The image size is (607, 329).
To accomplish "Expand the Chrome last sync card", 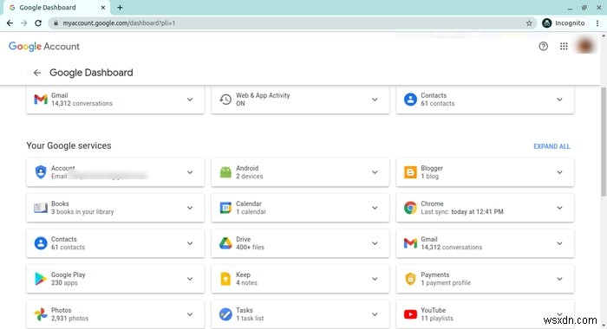I will tap(559, 208).
